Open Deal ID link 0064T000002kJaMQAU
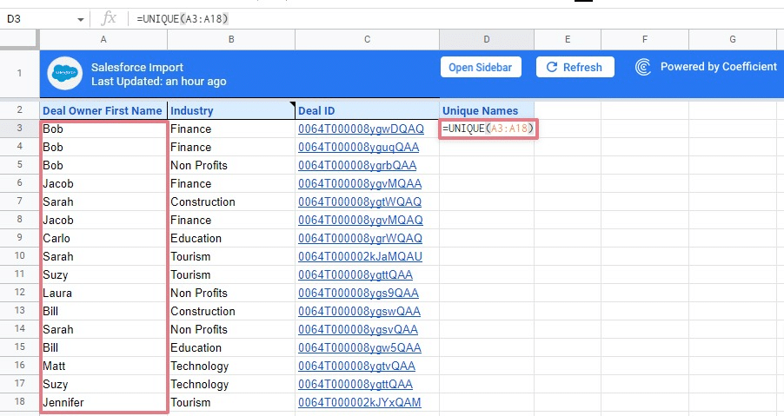Viewport: 784px width, 416px height. pos(359,256)
